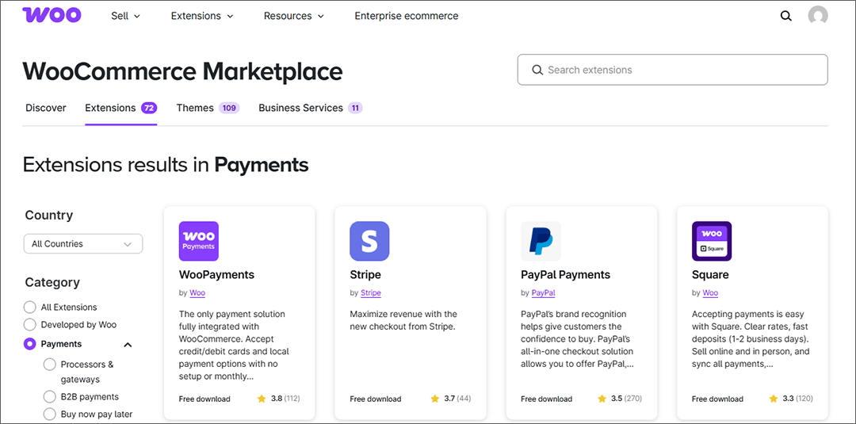
Task: Switch to the Business Services tab
Action: 310,108
